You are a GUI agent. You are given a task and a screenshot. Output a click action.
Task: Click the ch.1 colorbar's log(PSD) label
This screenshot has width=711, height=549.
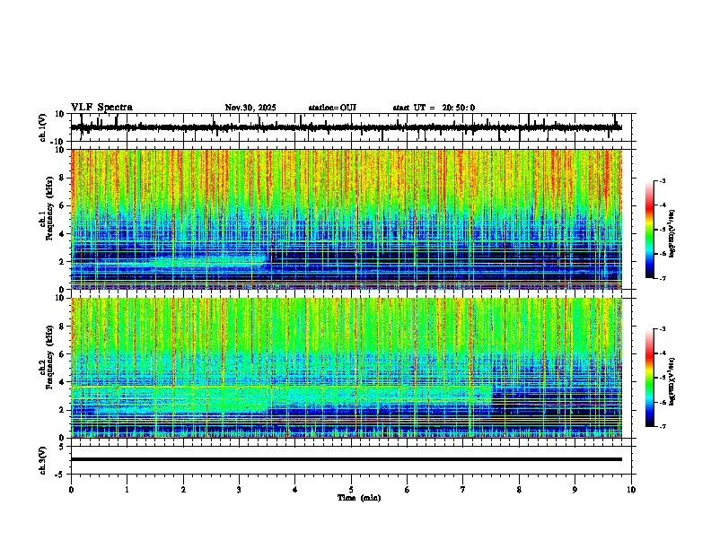point(672,234)
